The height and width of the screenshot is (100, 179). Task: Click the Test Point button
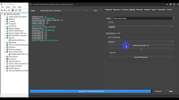pyautogui.click(x=158, y=91)
